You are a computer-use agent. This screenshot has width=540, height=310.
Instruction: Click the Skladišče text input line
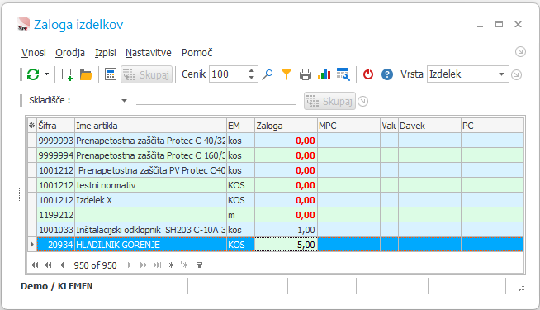click(216, 100)
